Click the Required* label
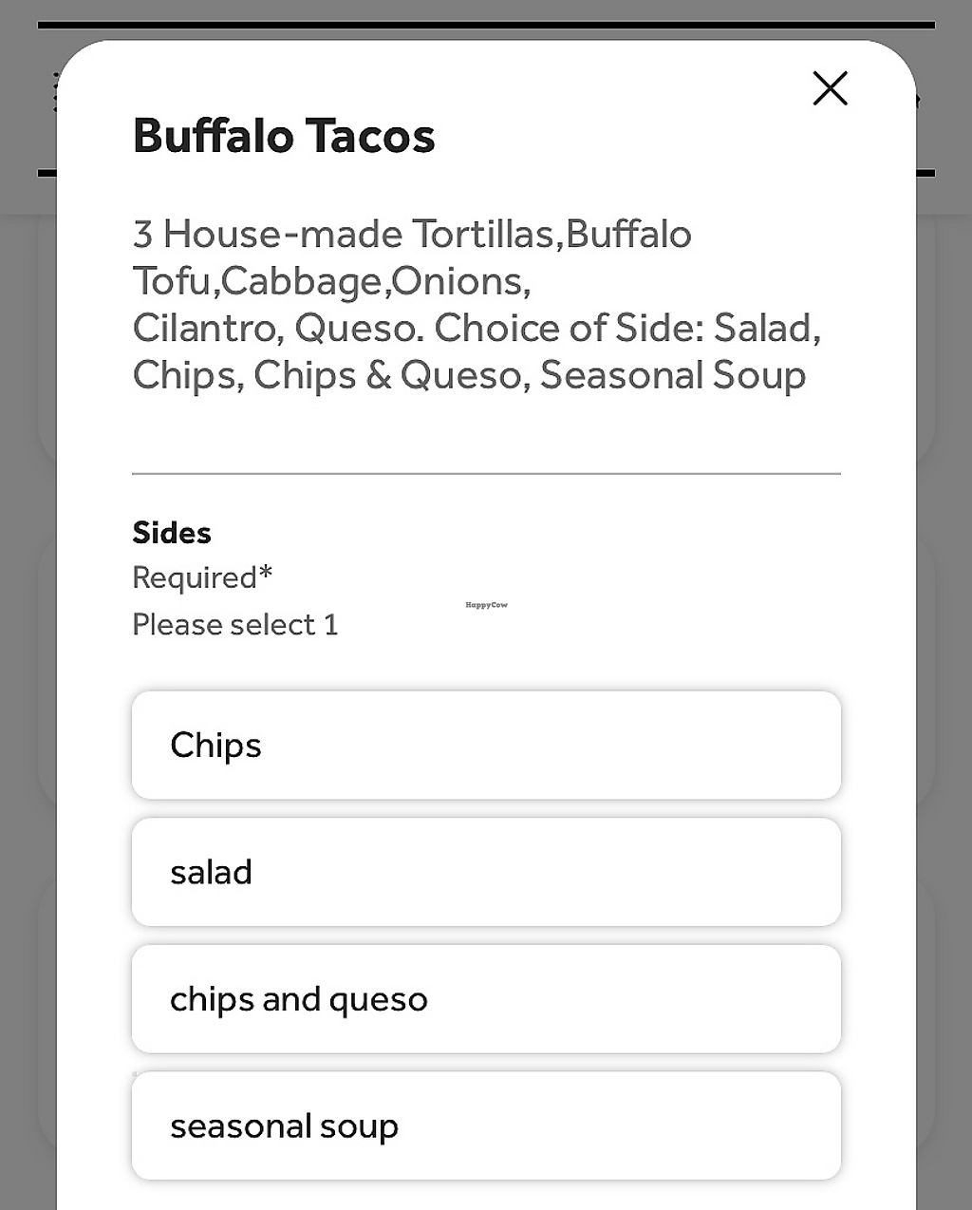Viewport: 972px width, 1210px height. [x=202, y=577]
